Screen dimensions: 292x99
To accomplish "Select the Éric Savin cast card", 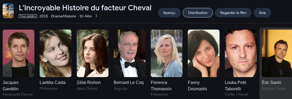I will (x=276, y=63).
